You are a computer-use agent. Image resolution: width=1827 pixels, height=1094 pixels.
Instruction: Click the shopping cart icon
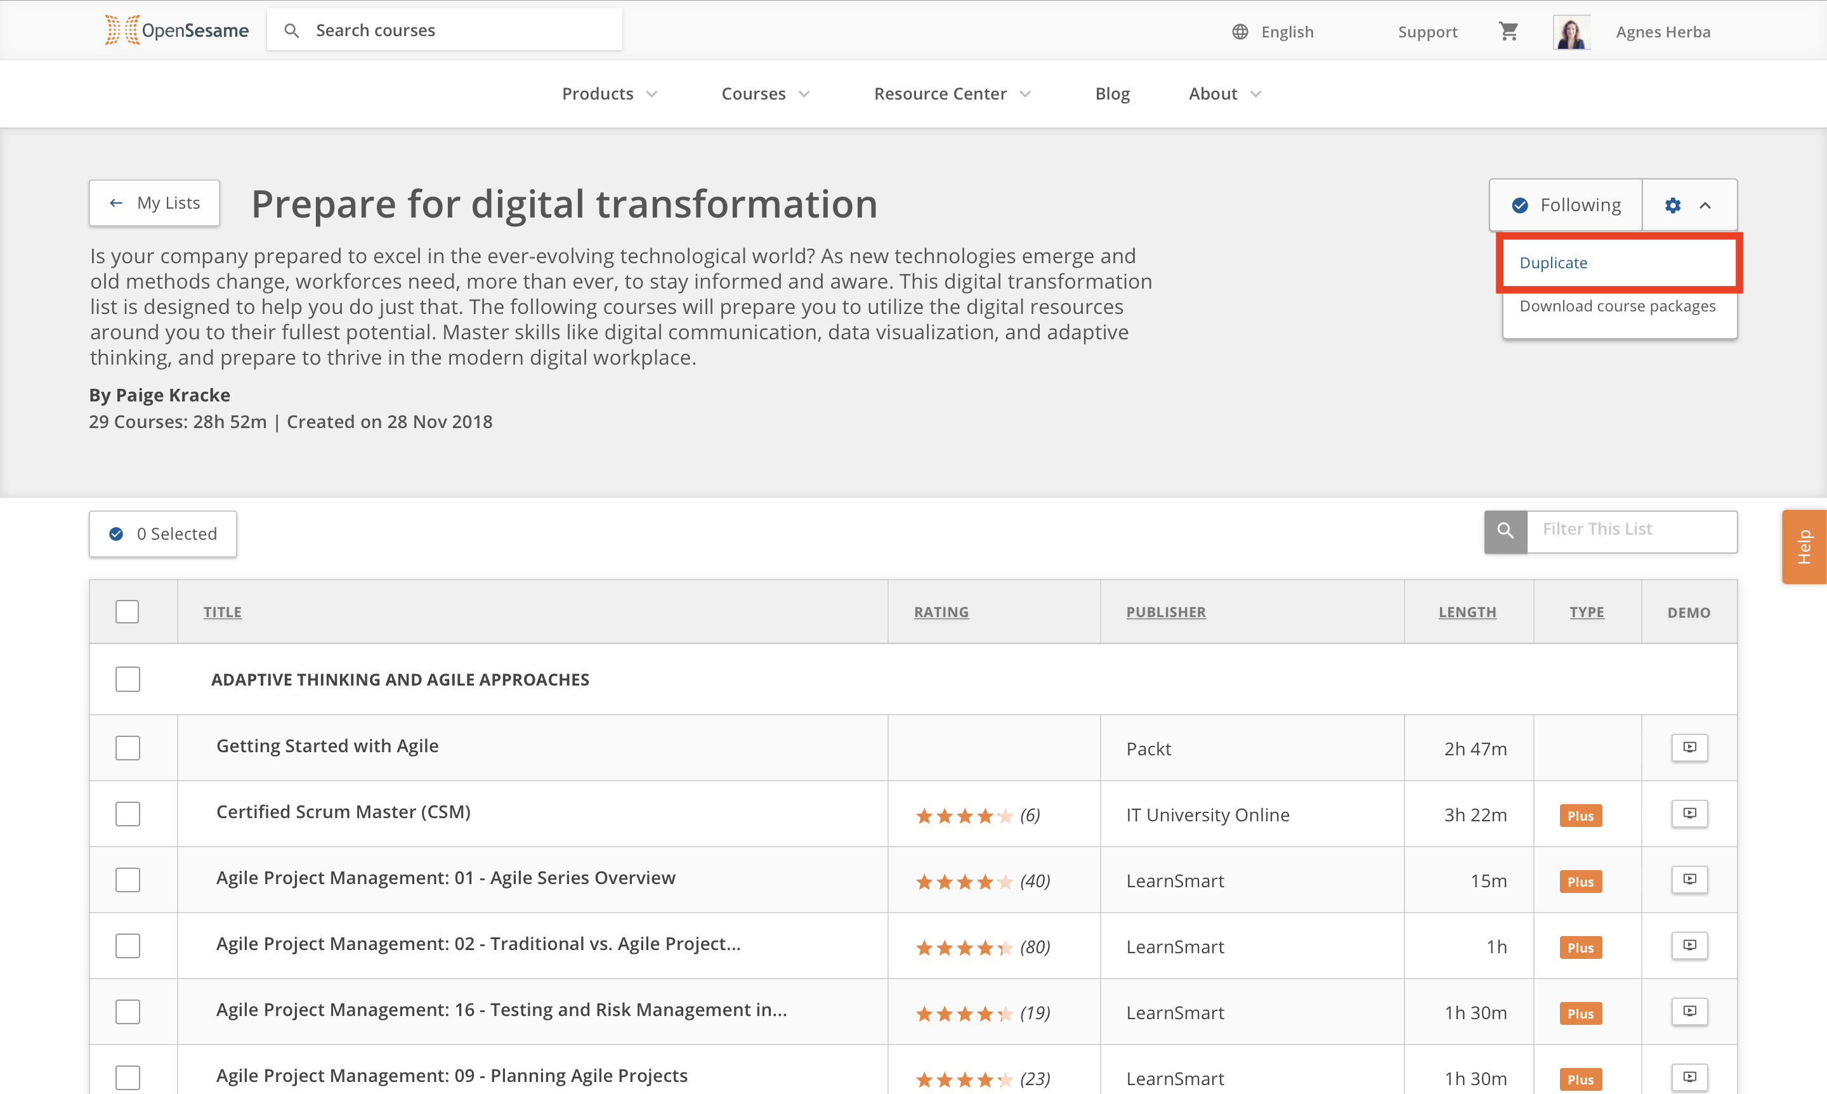[1509, 31]
